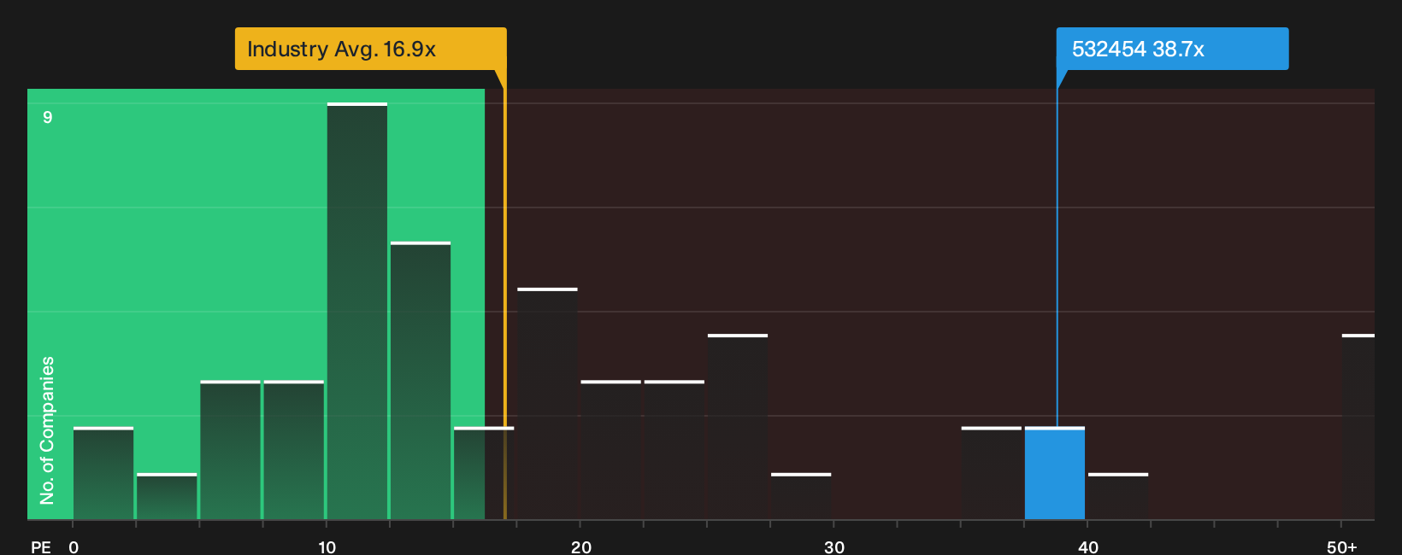The image size is (1402, 555).
Task: Click the short bar right of PE 40
Action: (1118, 496)
